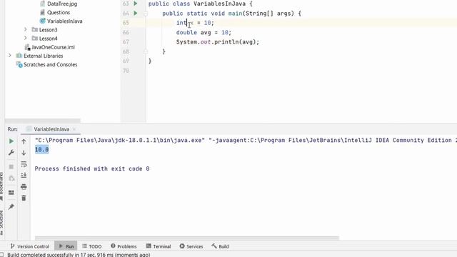Switch to VariablesInJava run tab
The height and width of the screenshot is (257, 457).
click(x=51, y=129)
